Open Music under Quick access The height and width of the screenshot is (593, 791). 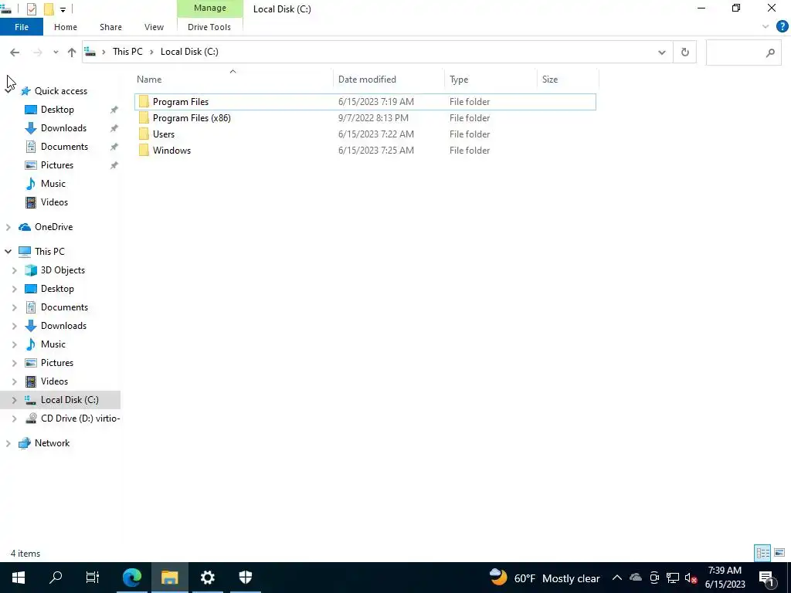coord(53,184)
